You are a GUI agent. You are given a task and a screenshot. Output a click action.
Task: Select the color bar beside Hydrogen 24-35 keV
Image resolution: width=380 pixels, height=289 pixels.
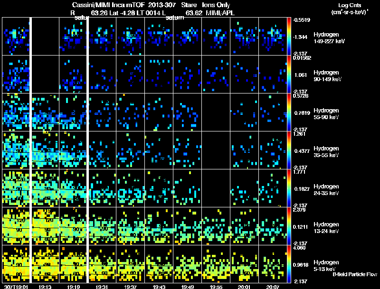289,188
